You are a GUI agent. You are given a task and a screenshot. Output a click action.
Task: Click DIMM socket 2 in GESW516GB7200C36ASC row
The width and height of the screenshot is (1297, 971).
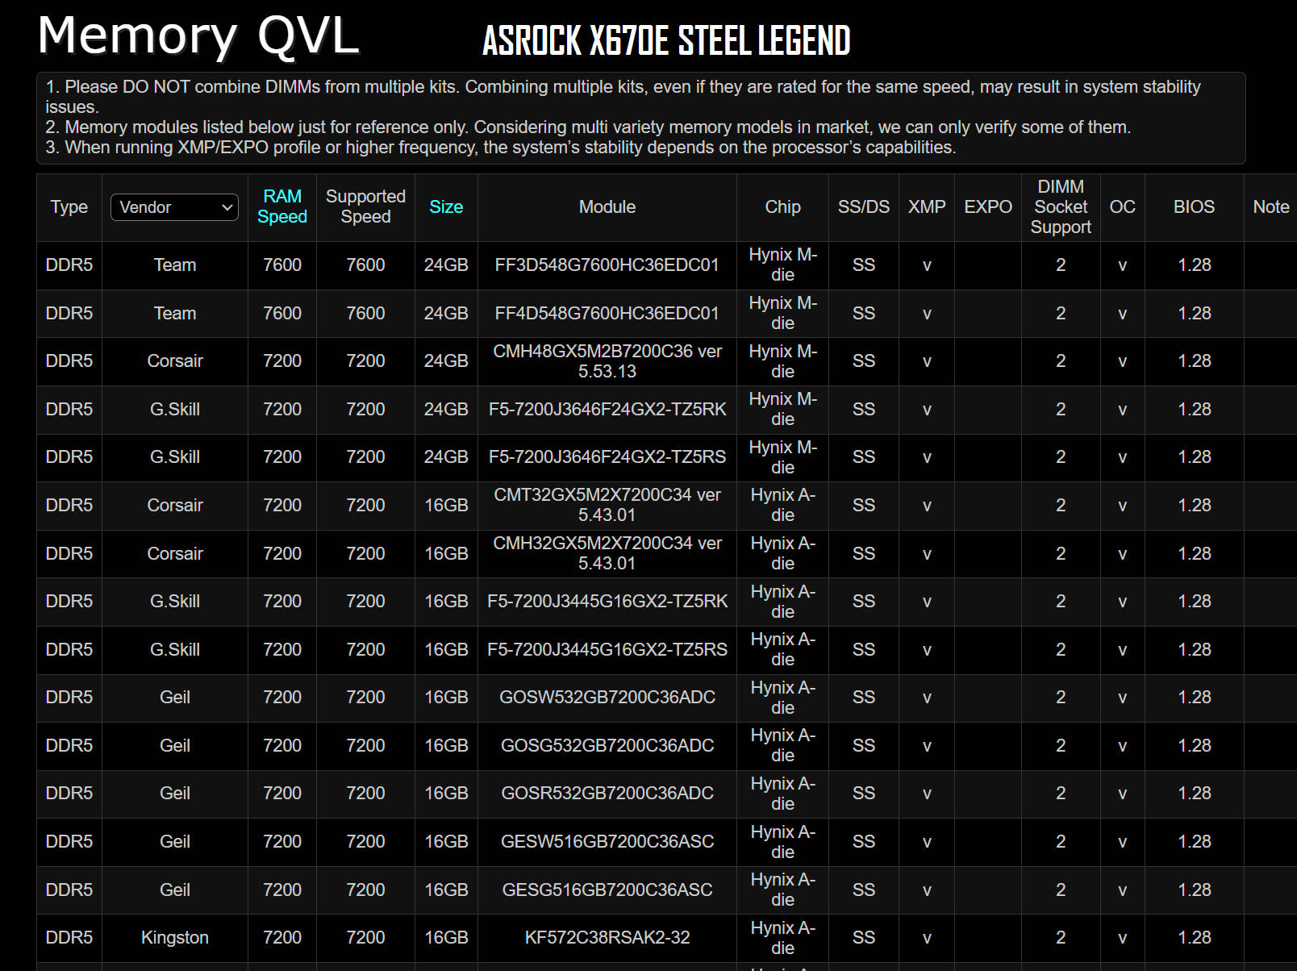pyautogui.click(x=1061, y=842)
